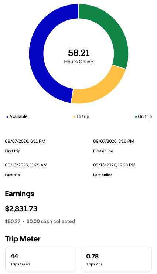The image size is (157, 274).
Task: Click the Trip Meter heading
Action: (23, 239)
